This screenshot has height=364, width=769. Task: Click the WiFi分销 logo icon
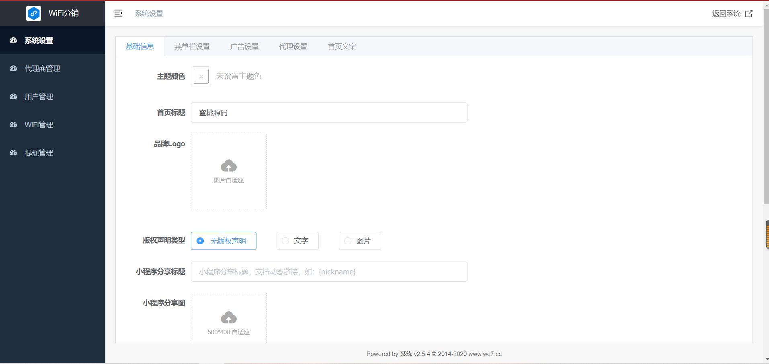(x=33, y=13)
